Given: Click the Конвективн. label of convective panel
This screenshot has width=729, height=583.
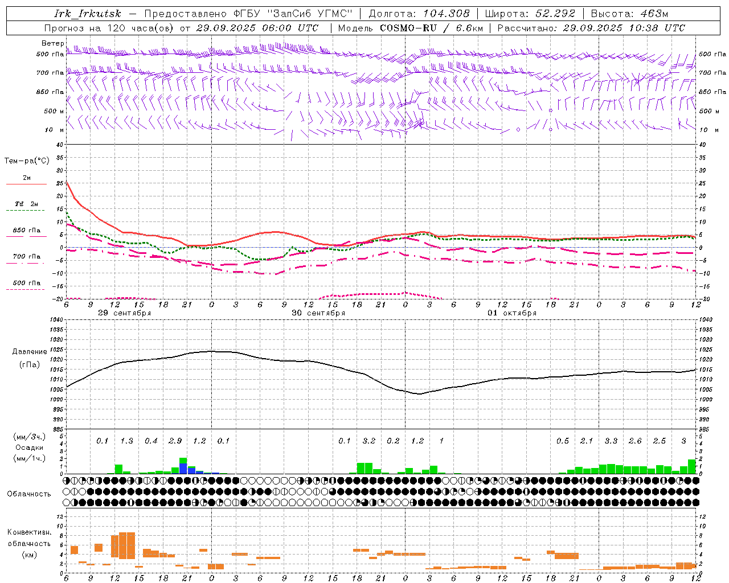Looking at the screenshot, I should coord(29,532).
